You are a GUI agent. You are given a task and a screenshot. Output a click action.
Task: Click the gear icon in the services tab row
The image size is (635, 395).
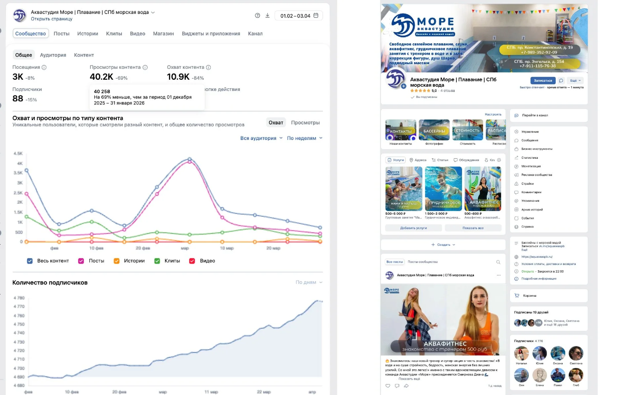499,160
